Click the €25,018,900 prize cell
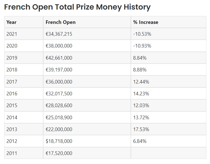This screenshot has height=164, width=210. coord(59,118)
